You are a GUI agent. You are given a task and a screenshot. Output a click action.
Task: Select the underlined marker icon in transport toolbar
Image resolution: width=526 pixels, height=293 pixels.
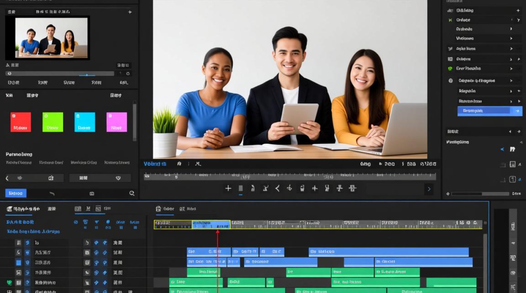tap(241, 189)
